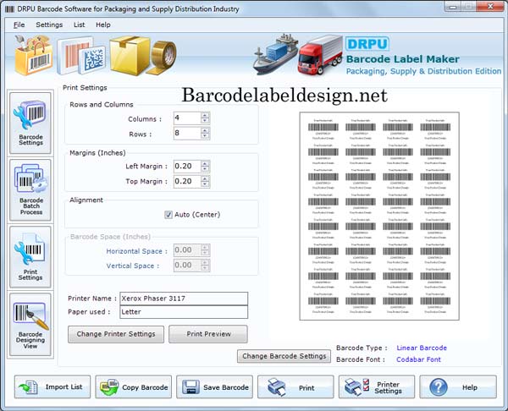Viewport: 508px width, 411px height.
Task: Click the red truck banner icon
Action: coord(320,54)
